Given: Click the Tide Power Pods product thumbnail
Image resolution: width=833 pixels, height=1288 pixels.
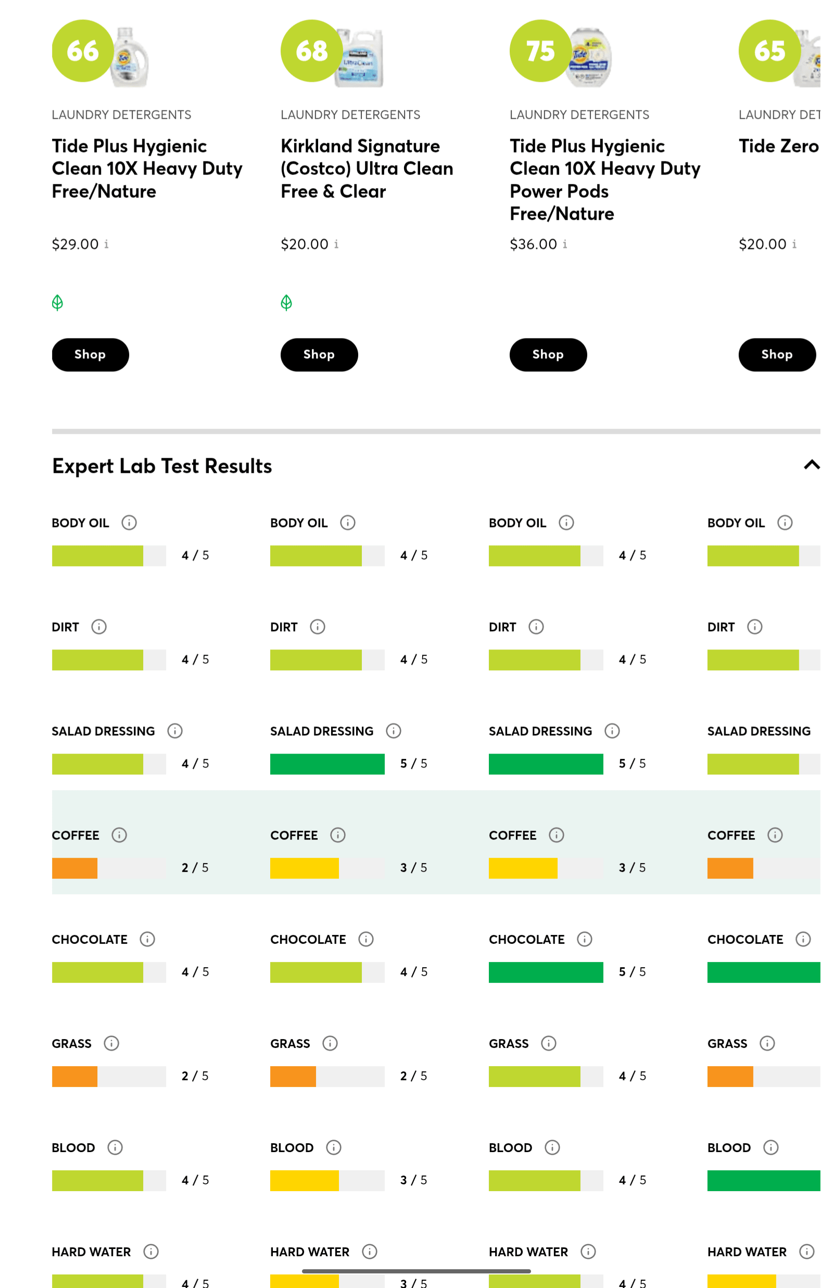Looking at the screenshot, I should pyautogui.click(x=588, y=57).
